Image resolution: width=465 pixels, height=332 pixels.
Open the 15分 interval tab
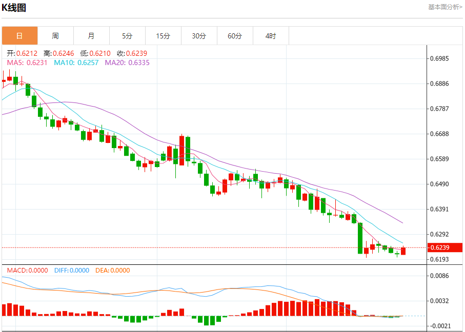tap(163, 36)
